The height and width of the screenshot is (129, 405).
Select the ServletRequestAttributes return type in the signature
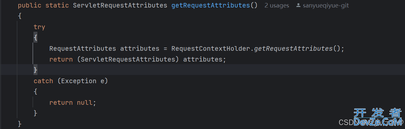coord(120,6)
